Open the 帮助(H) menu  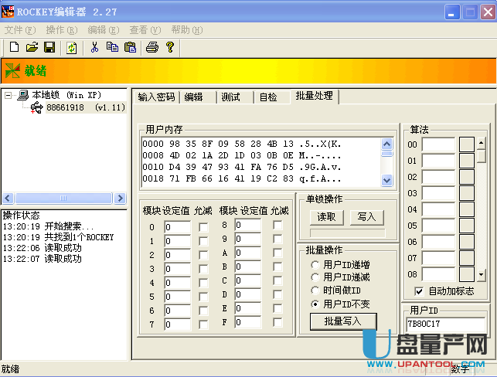point(187,30)
